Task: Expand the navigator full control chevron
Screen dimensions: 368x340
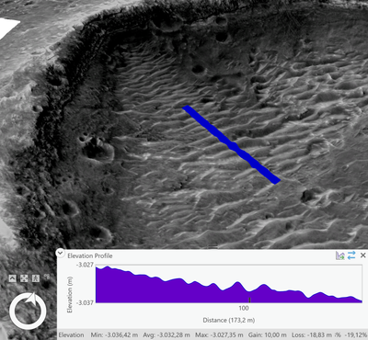Action: pyautogui.click(x=12, y=278)
